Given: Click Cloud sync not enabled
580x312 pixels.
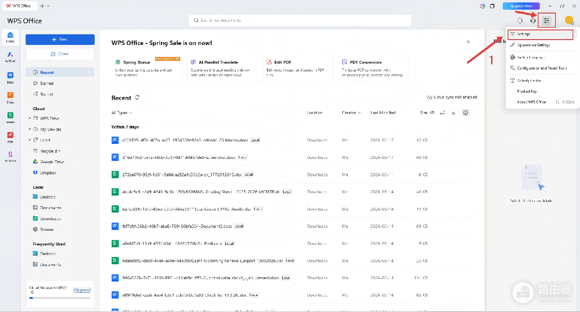Looking at the screenshot, I should (452, 97).
